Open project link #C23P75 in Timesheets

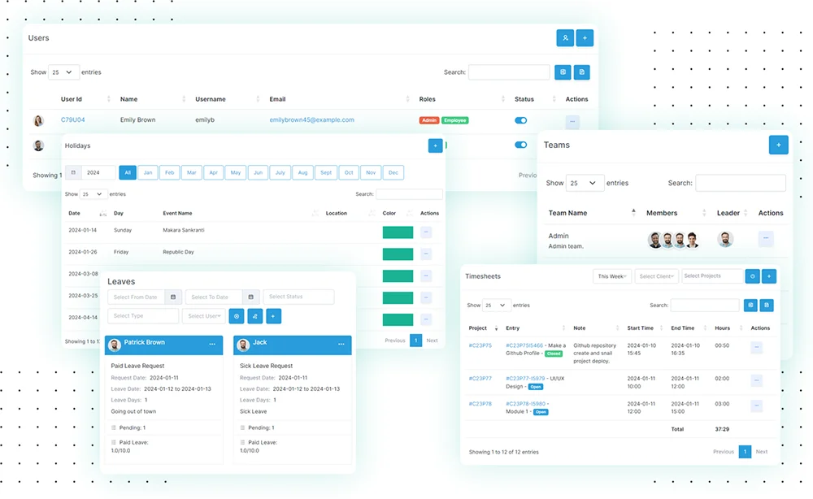click(x=480, y=345)
